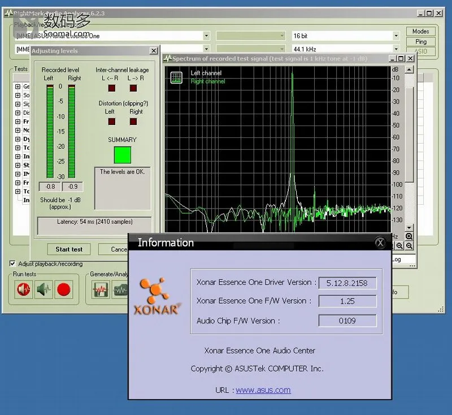This screenshot has width=452, height=415.
Task: Click the upper zoom-in magnifier of the spectrum
Action: pyautogui.click(x=409, y=236)
